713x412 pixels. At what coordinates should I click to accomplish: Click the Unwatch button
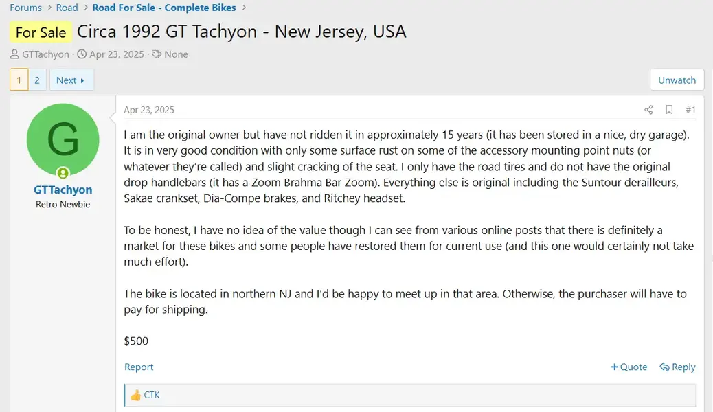tap(677, 80)
